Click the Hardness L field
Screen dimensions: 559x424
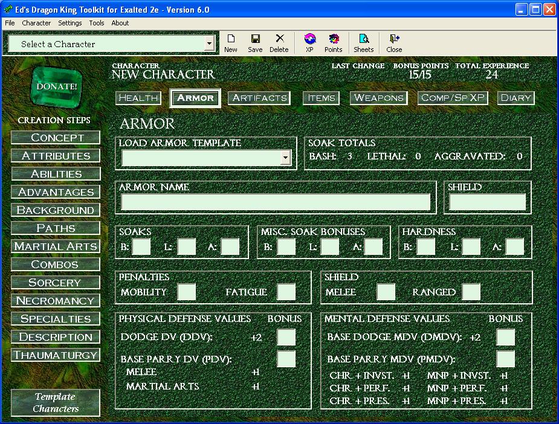pos(471,246)
